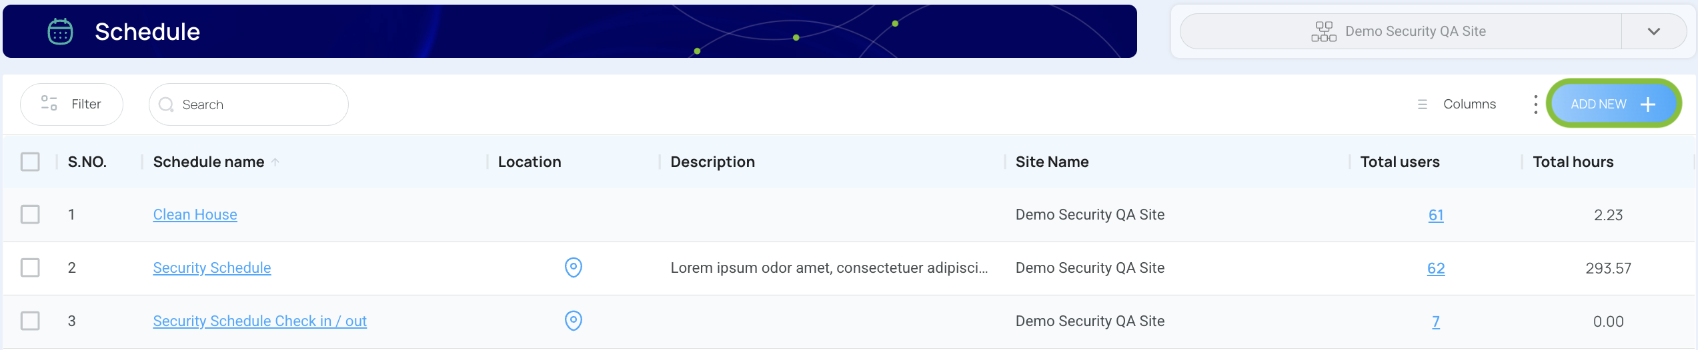1698x350 pixels.
Task: Toggle the select-all checkbox in table header
Action: coord(30,162)
